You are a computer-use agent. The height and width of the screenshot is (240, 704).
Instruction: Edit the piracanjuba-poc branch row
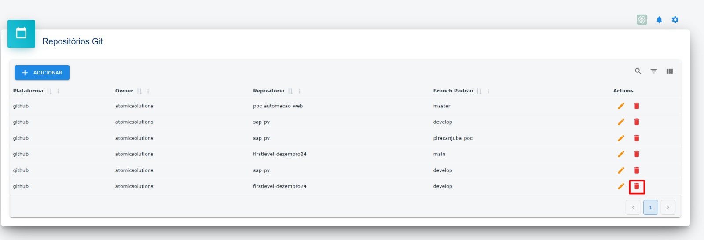click(x=621, y=138)
